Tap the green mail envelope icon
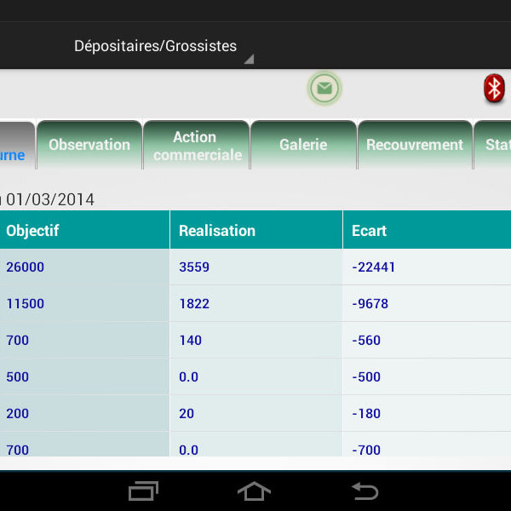 pos(324,89)
